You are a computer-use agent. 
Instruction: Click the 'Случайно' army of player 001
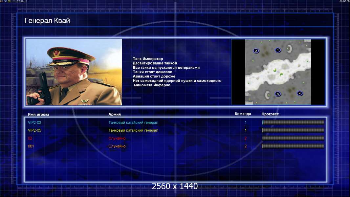click(117, 146)
